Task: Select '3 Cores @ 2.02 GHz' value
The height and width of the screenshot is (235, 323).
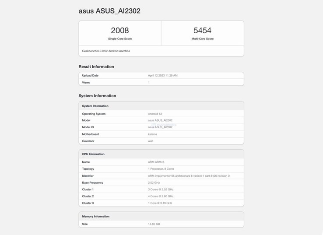Action: point(161,189)
